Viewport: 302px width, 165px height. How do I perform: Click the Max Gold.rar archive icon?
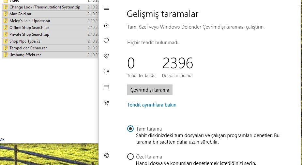(x=6, y=14)
